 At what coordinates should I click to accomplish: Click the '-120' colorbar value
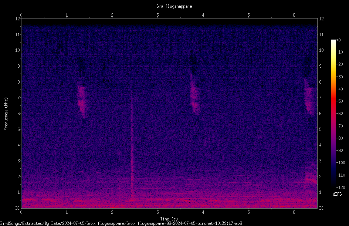(x=340, y=188)
